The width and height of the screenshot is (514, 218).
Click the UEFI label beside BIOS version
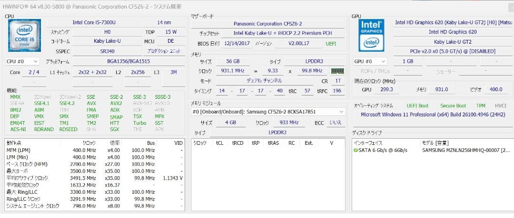331,44
